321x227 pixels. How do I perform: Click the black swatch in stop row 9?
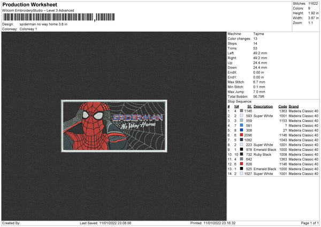(x=242, y=149)
